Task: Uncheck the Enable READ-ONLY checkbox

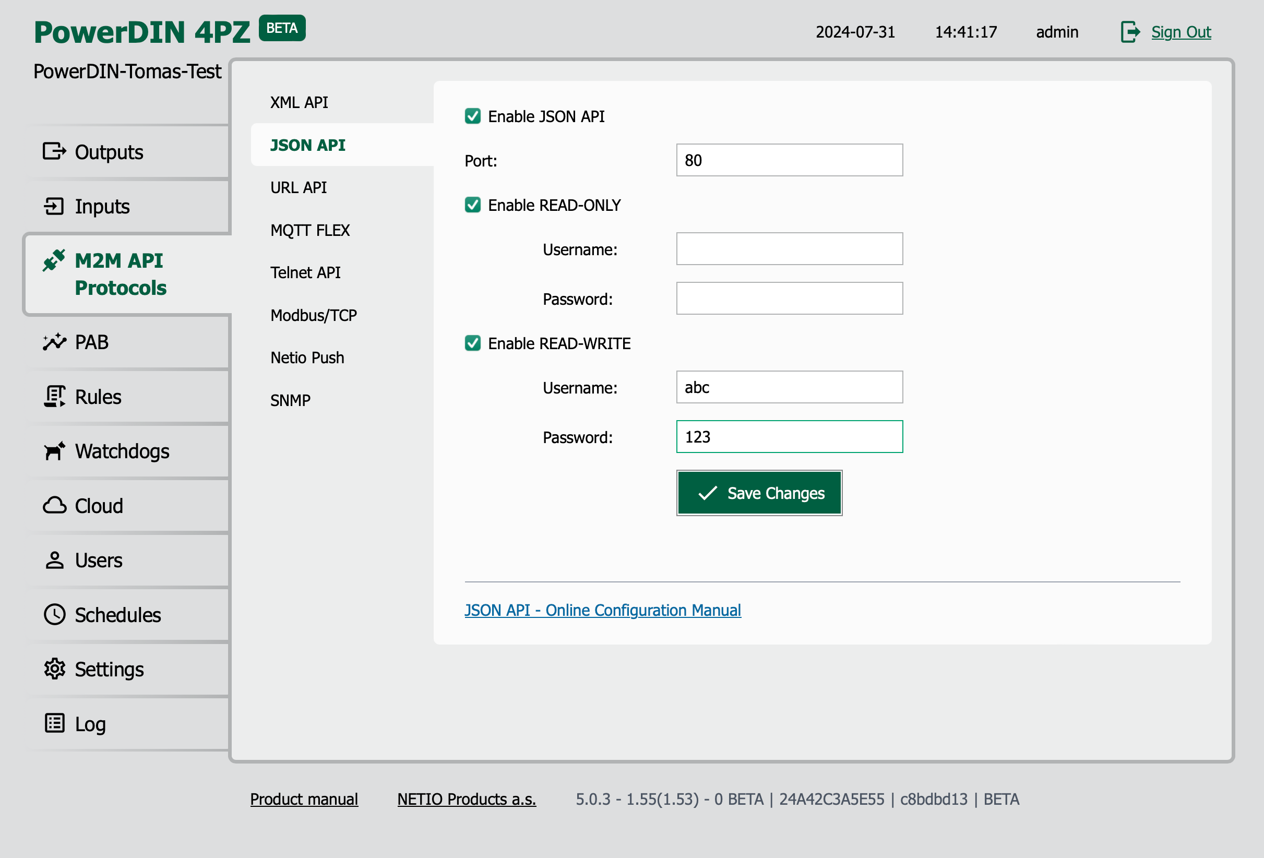Action: 473,205
